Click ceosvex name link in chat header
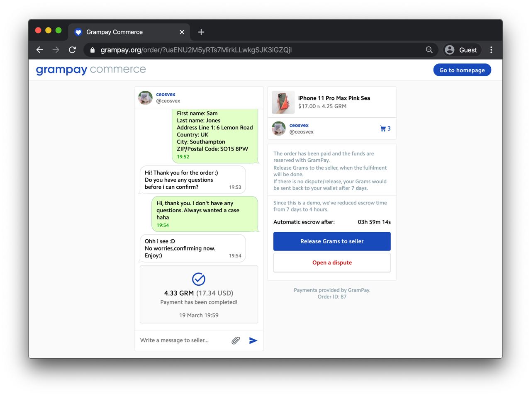Image resolution: width=531 pixels, height=396 pixels. coord(166,94)
